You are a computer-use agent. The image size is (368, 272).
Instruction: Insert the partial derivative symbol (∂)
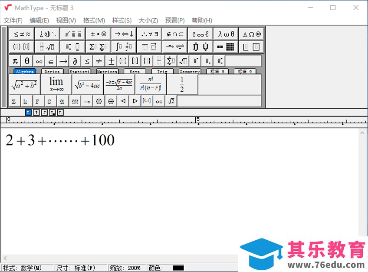coord(75,61)
